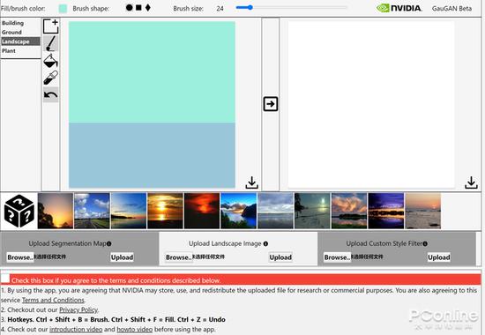Viewport: 485px width, 335px height.
Task: Click the fill/brush color swatch
Action: [x=63, y=8]
